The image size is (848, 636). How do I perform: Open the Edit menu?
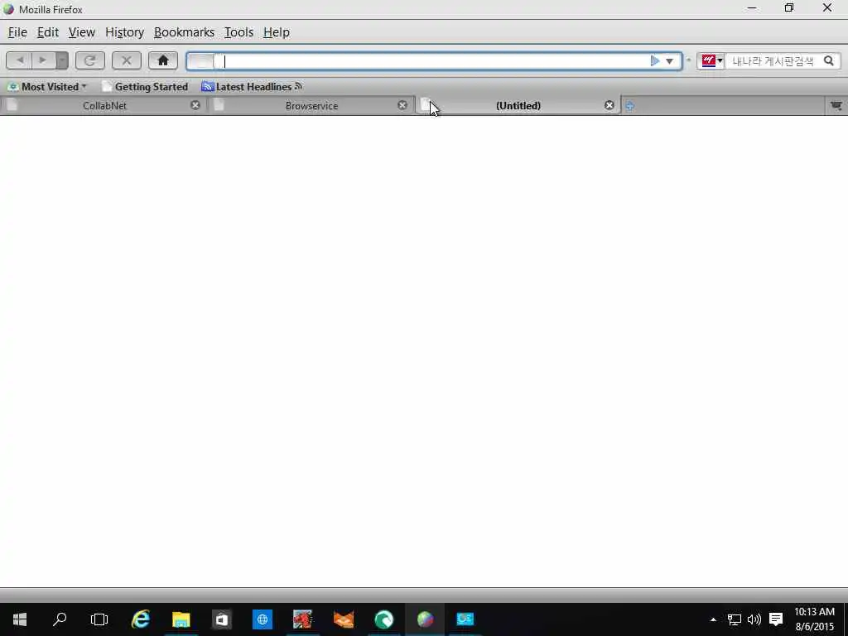47,32
